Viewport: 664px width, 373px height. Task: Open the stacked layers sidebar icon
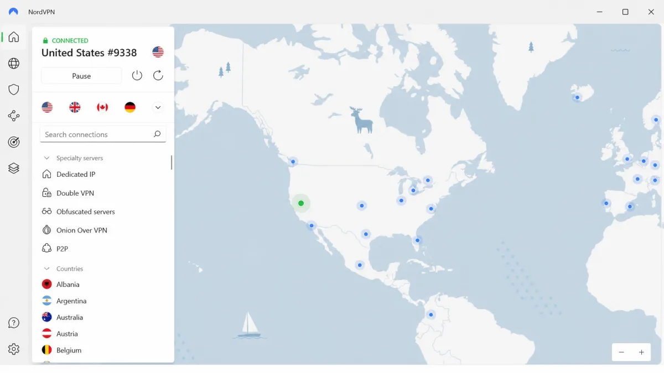[14, 169]
